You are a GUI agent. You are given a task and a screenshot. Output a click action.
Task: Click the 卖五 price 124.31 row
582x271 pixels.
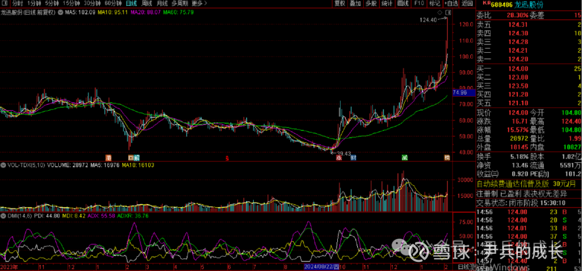tap(529, 24)
